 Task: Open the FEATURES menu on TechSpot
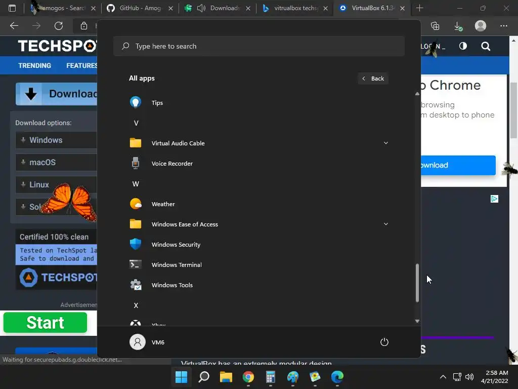[x=81, y=65]
